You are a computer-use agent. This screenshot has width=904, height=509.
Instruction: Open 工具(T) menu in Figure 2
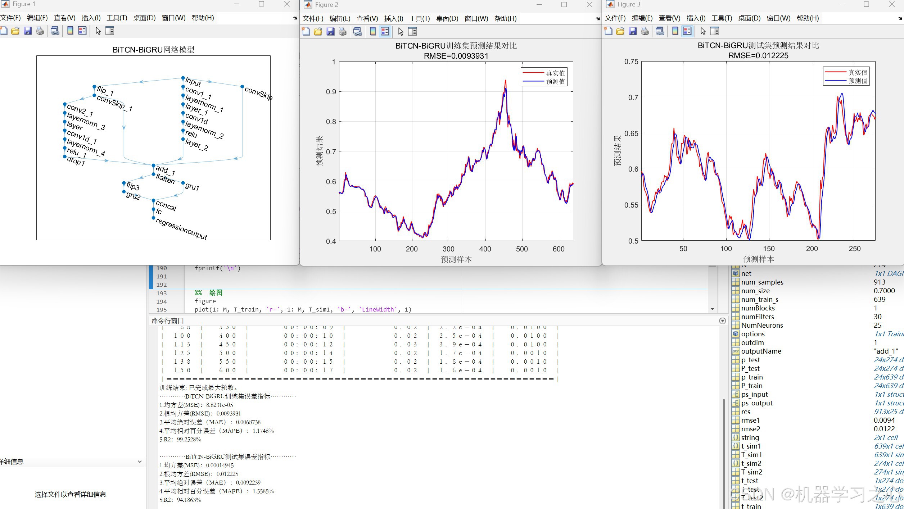[419, 19]
